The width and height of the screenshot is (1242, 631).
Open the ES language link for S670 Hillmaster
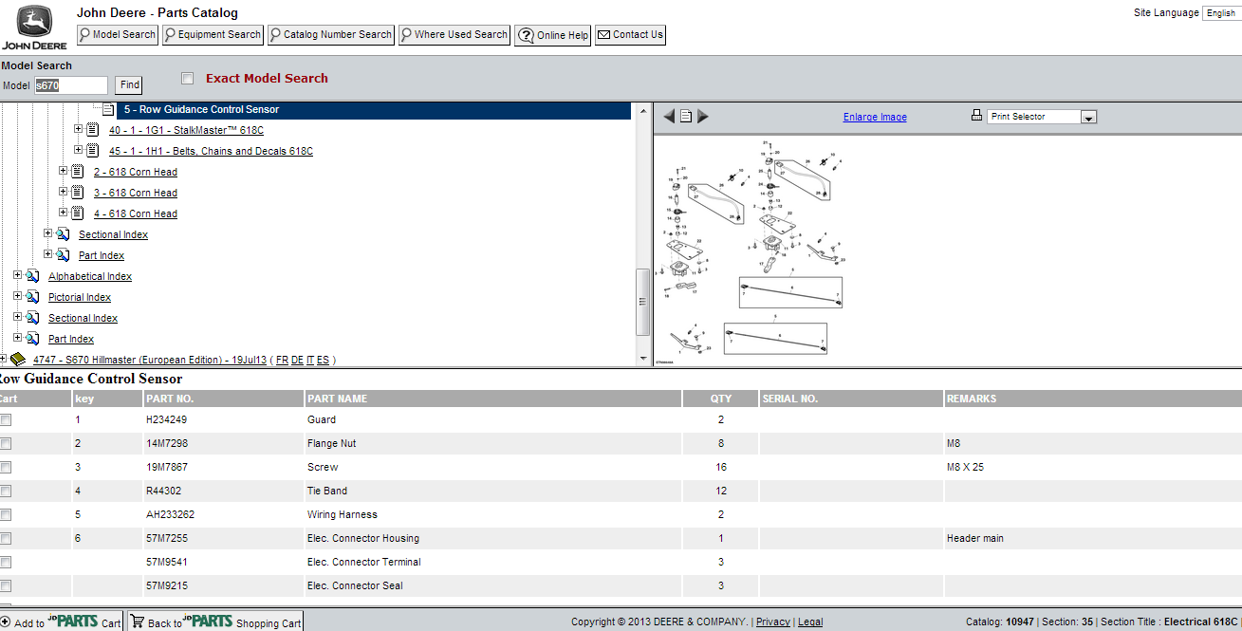(x=324, y=361)
